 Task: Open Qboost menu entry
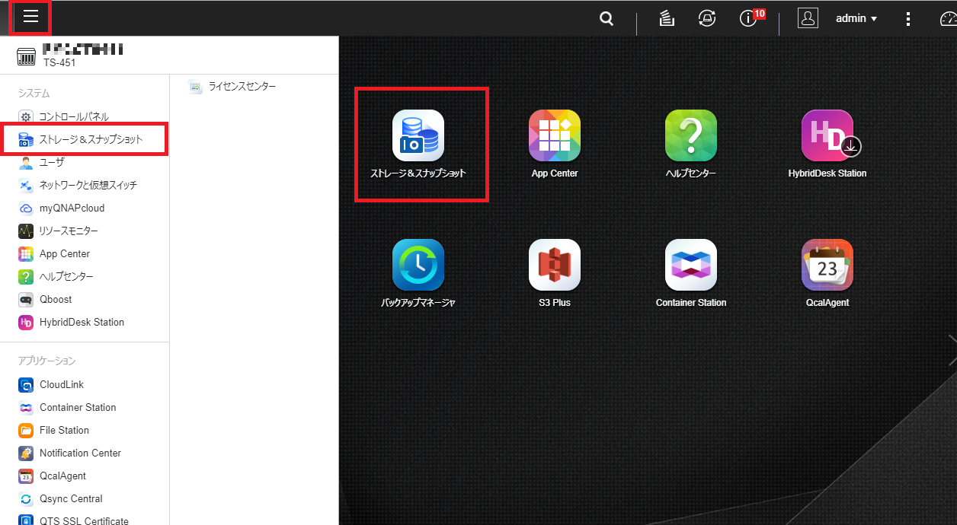click(46, 300)
